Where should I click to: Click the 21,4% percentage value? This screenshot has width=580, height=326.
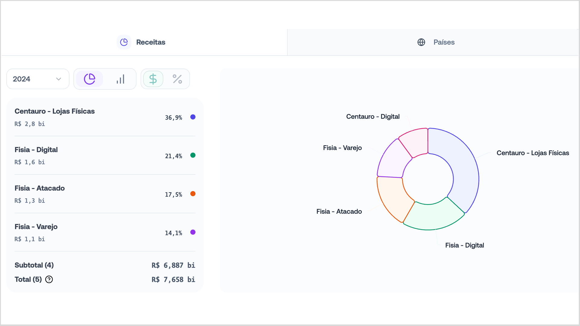tap(173, 156)
